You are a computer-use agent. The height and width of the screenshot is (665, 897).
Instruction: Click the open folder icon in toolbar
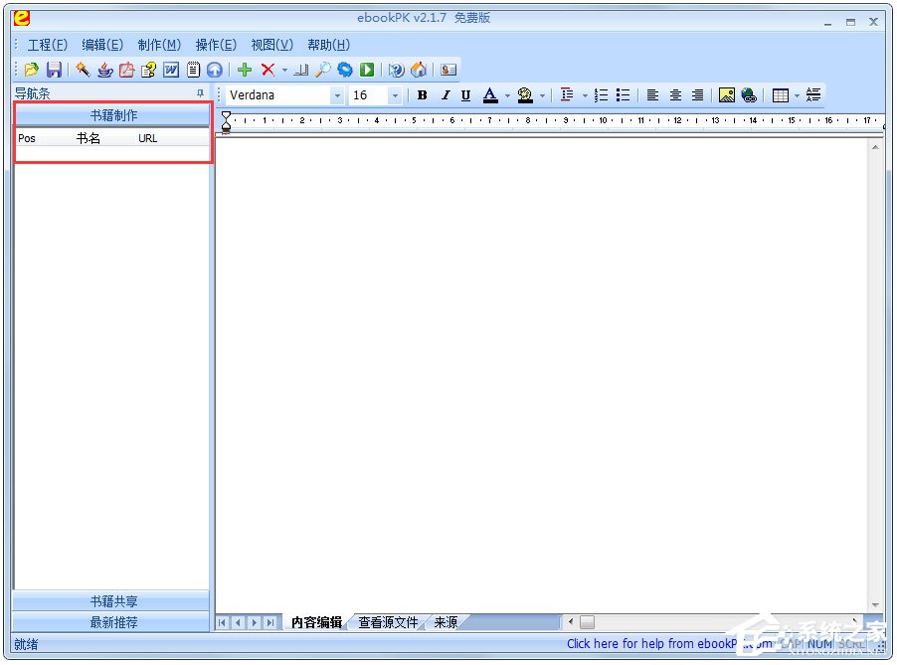(32, 70)
